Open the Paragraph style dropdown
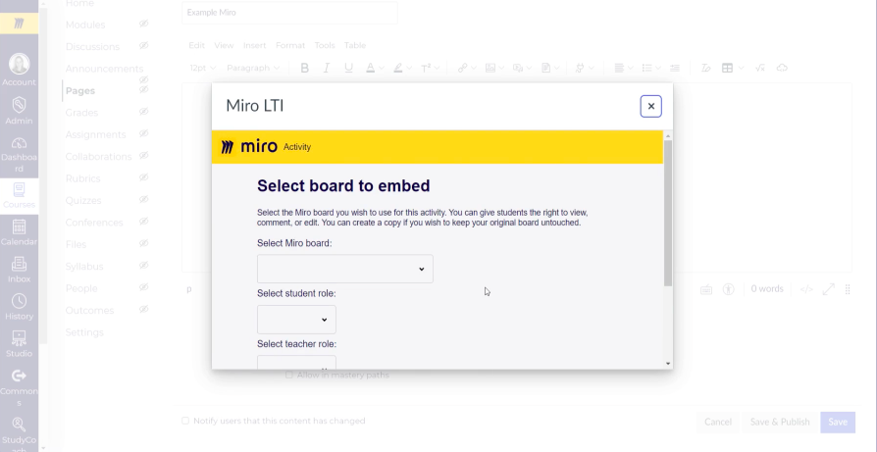The height and width of the screenshot is (452, 877). (253, 69)
